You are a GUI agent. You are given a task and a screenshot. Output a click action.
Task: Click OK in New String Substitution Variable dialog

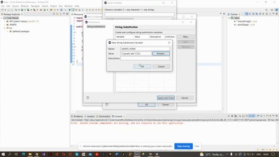click(142, 66)
